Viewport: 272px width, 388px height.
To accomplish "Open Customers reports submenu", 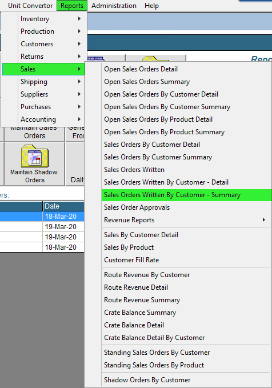I will [x=43, y=44].
